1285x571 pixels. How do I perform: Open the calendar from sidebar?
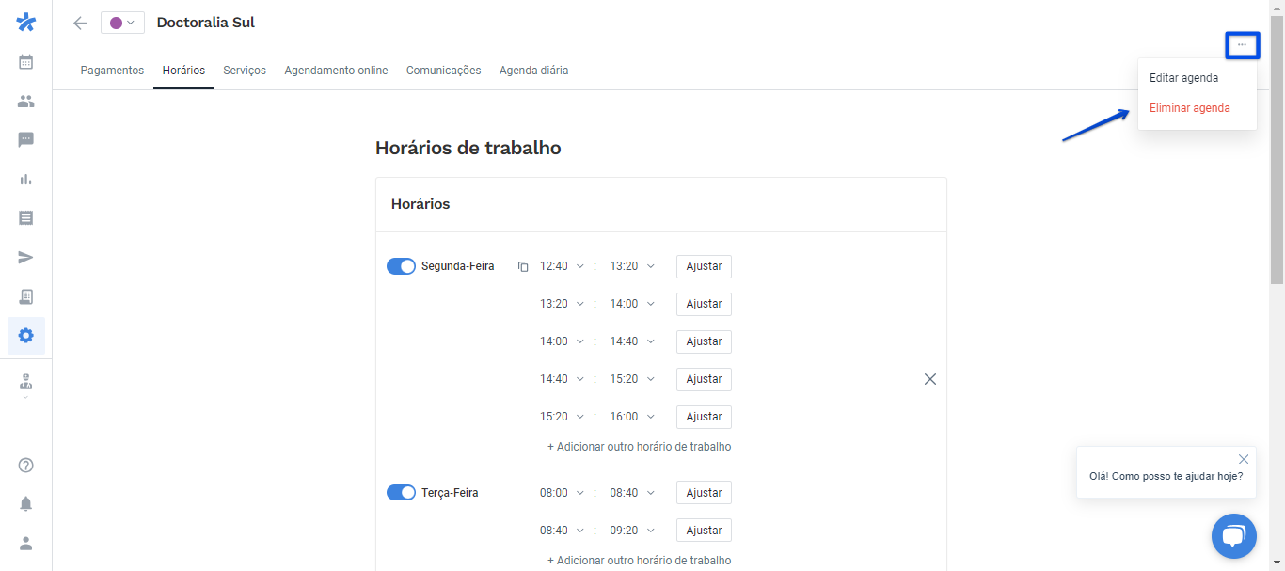(26, 62)
